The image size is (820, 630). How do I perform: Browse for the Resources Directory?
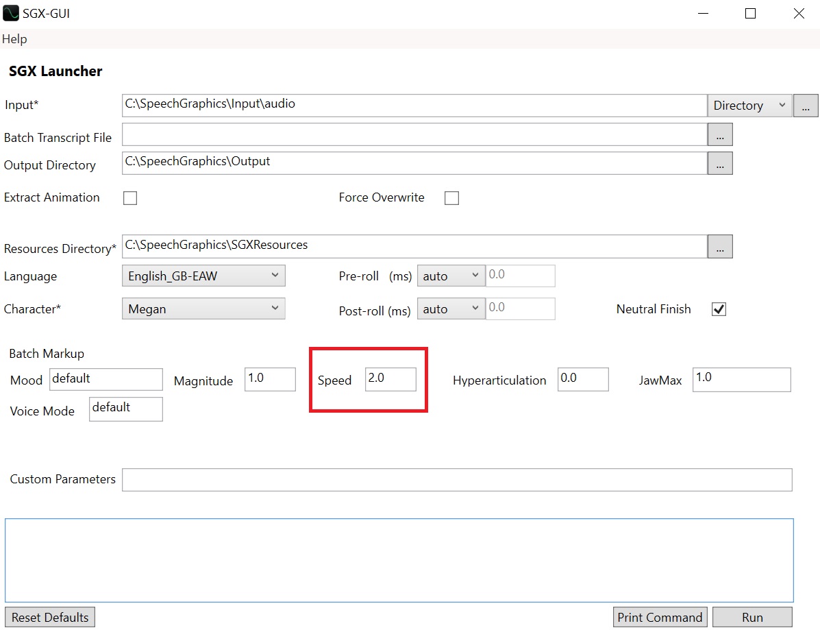click(x=719, y=247)
